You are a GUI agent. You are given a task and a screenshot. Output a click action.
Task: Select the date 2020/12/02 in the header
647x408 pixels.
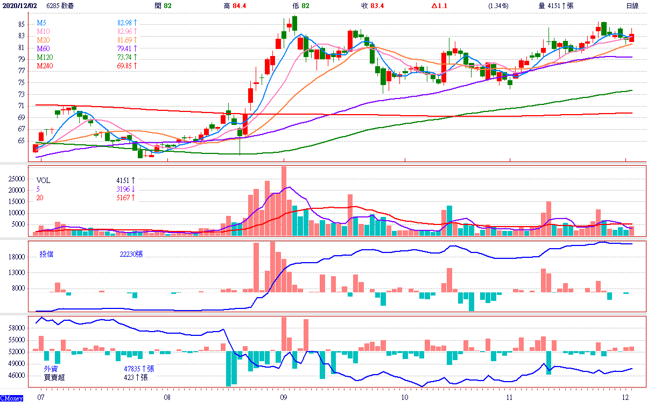point(20,5)
